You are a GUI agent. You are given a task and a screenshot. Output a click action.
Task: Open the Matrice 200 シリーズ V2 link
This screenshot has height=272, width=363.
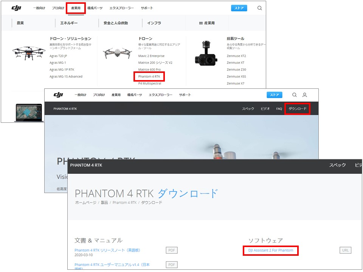[155, 63]
